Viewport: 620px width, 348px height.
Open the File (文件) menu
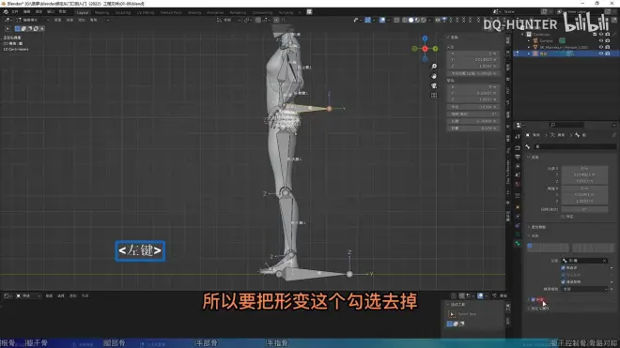point(15,12)
